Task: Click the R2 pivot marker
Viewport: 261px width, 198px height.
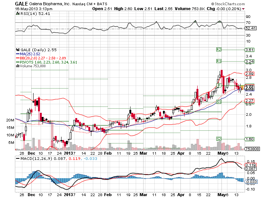Action: tap(219, 49)
